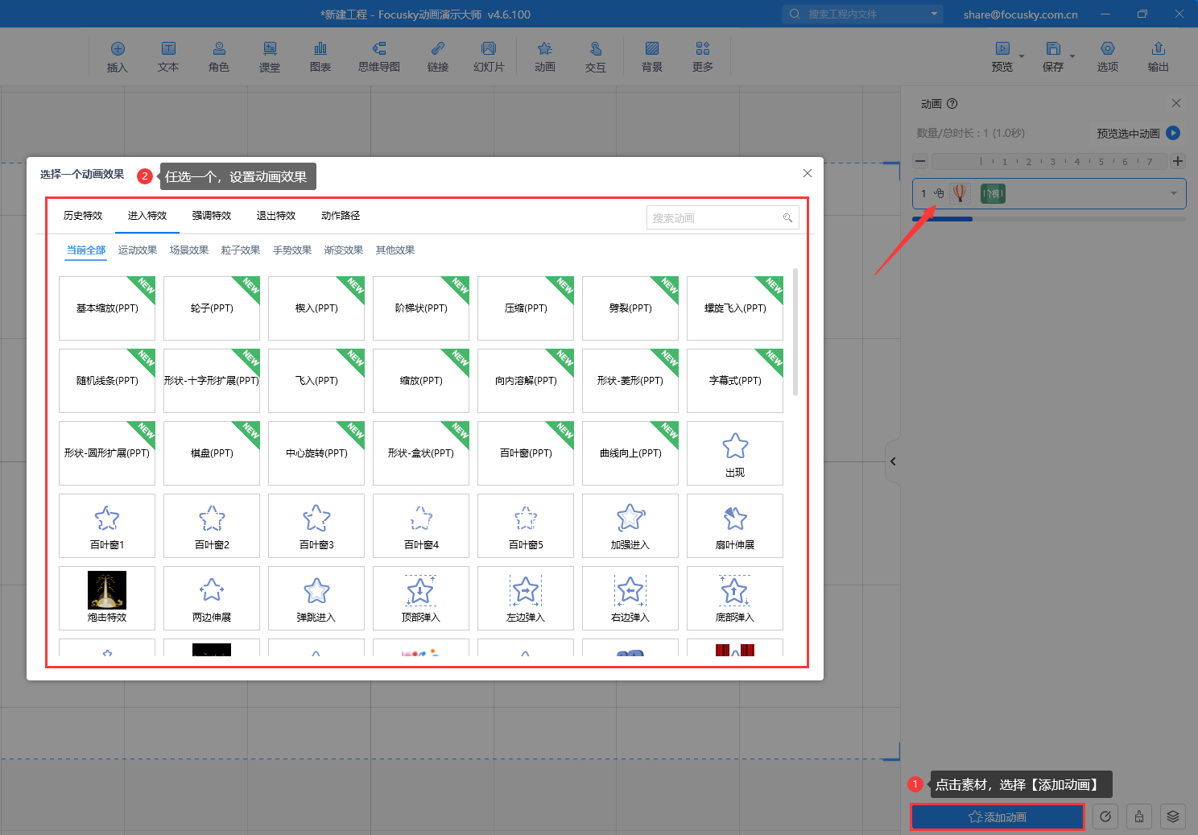The height and width of the screenshot is (835, 1198).
Task: Click the 输出 export icon
Action: pos(1158,56)
